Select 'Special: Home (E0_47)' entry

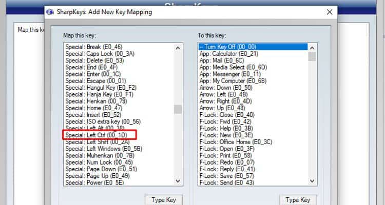(93, 108)
